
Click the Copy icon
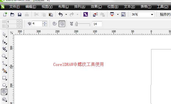point(44,15)
